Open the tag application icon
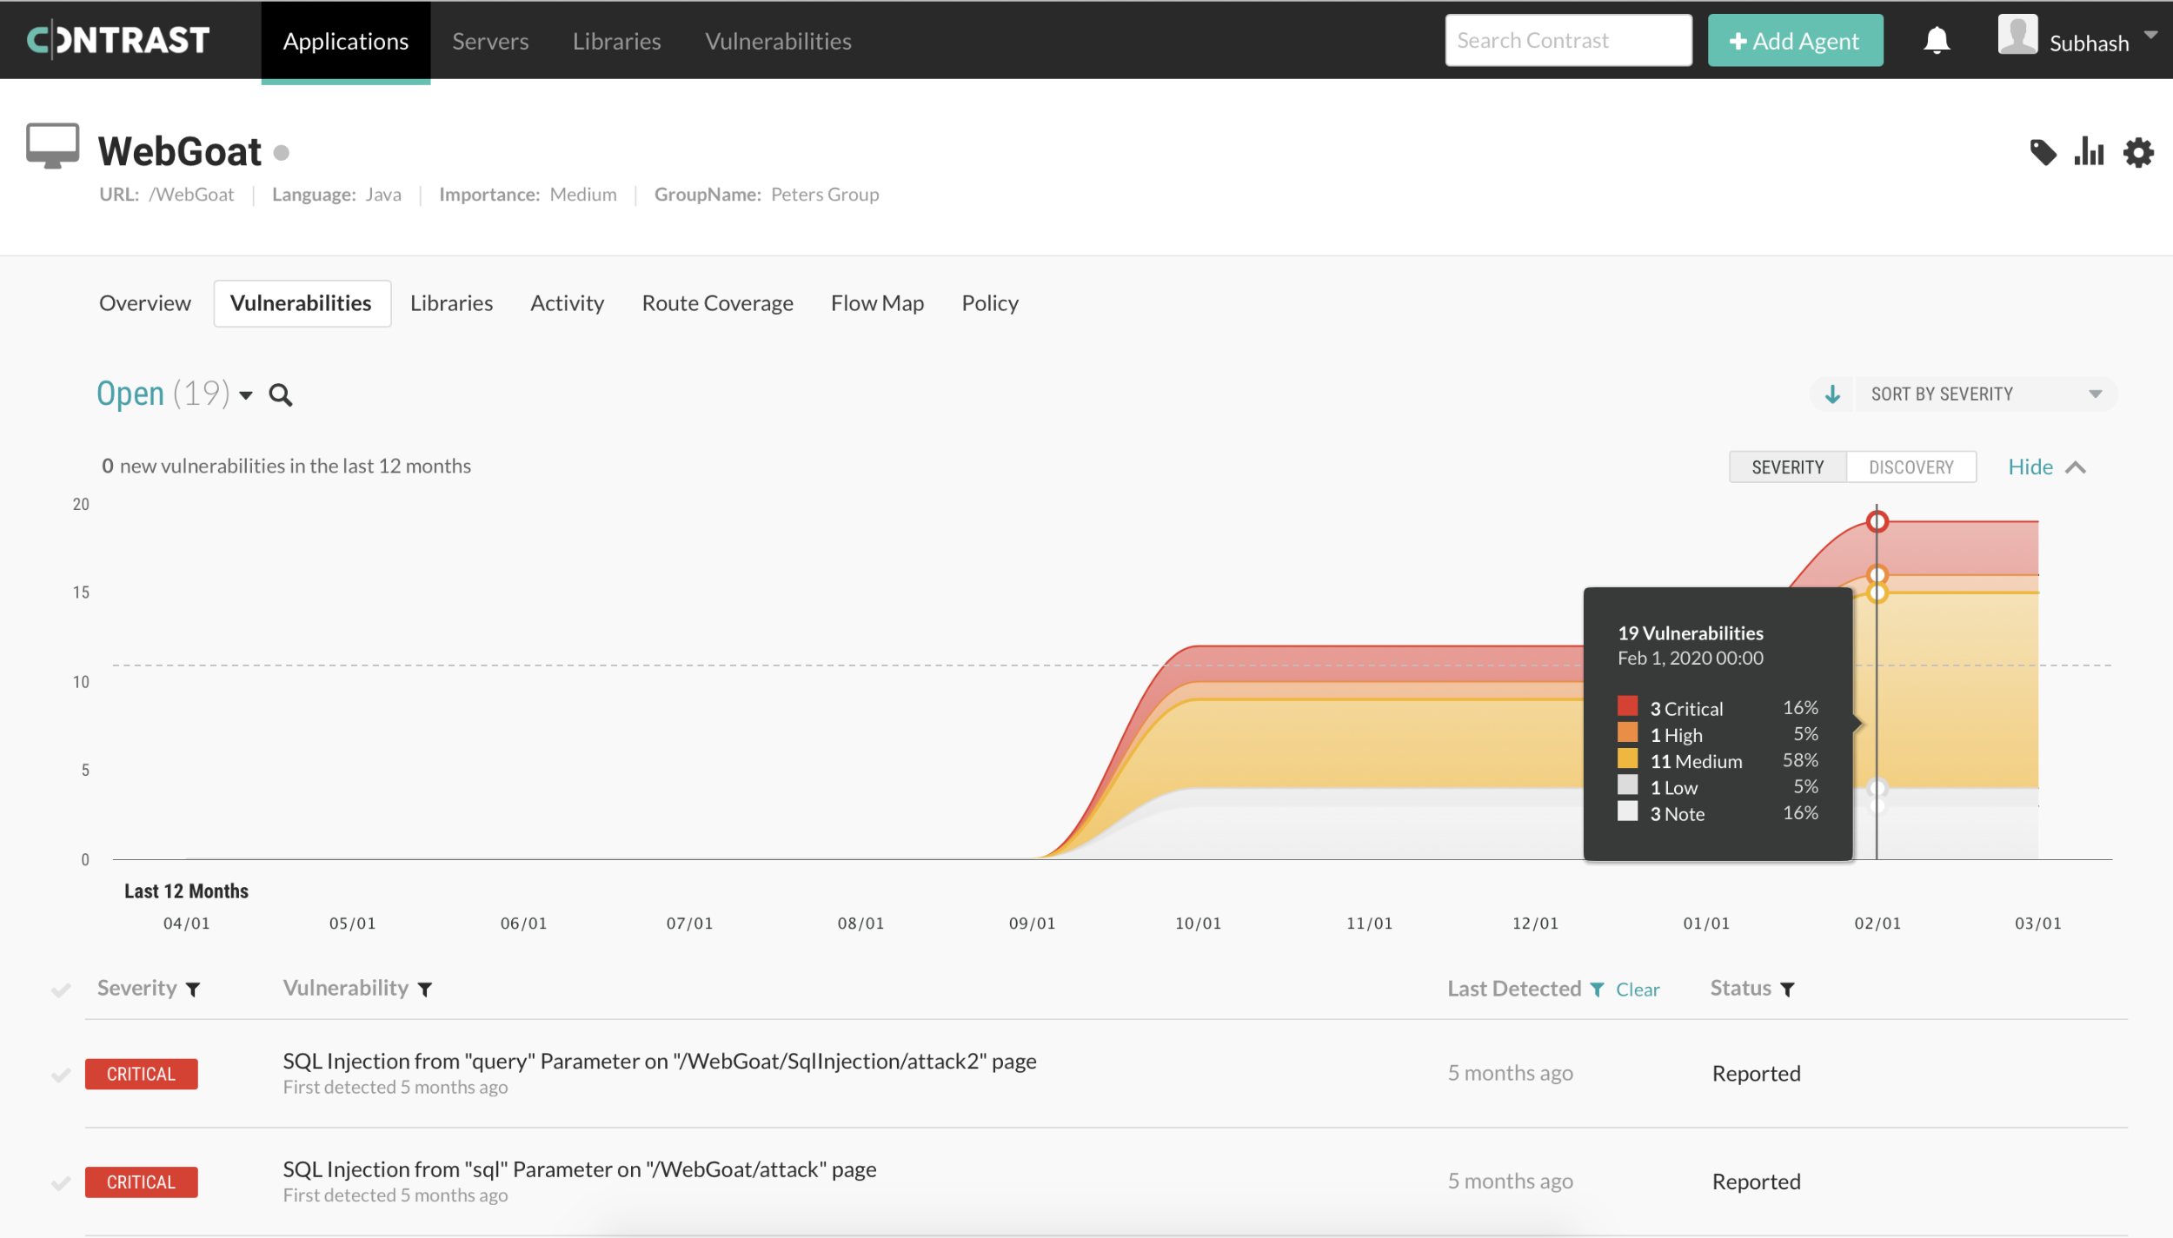2173x1238 pixels. coord(2043,153)
